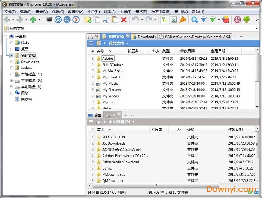Toggle the checkbox selection mode icon
The image size is (262, 198).
174,20
